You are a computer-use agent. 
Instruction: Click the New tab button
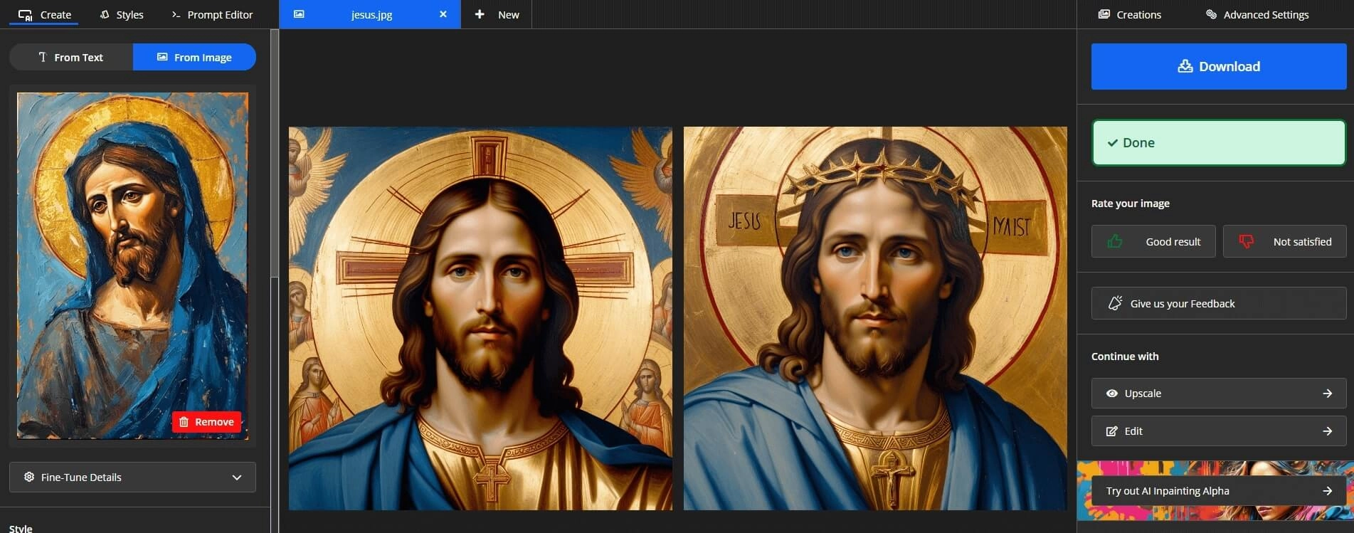497,14
